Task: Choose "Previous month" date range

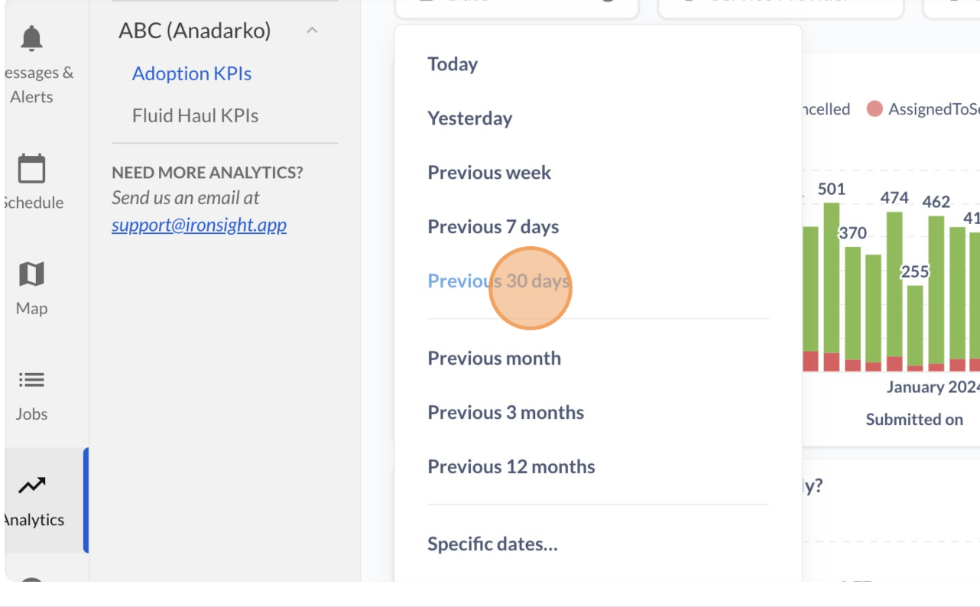Action: point(494,358)
